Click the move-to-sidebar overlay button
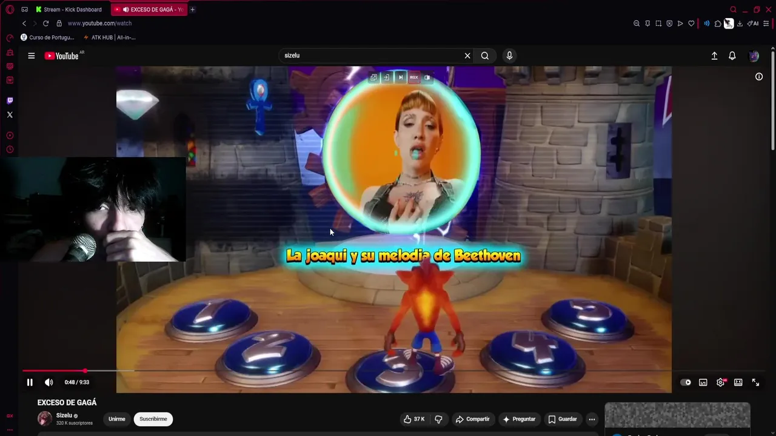Image resolution: width=776 pixels, height=436 pixels. point(386,78)
